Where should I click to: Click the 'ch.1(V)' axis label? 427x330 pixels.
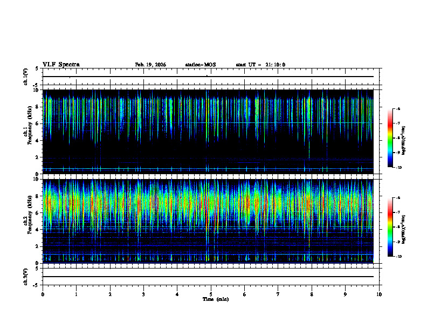coord(25,77)
